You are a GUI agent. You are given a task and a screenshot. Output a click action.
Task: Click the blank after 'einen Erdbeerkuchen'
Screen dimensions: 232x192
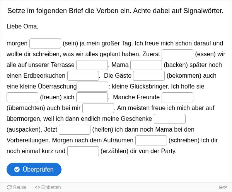click(83, 76)
